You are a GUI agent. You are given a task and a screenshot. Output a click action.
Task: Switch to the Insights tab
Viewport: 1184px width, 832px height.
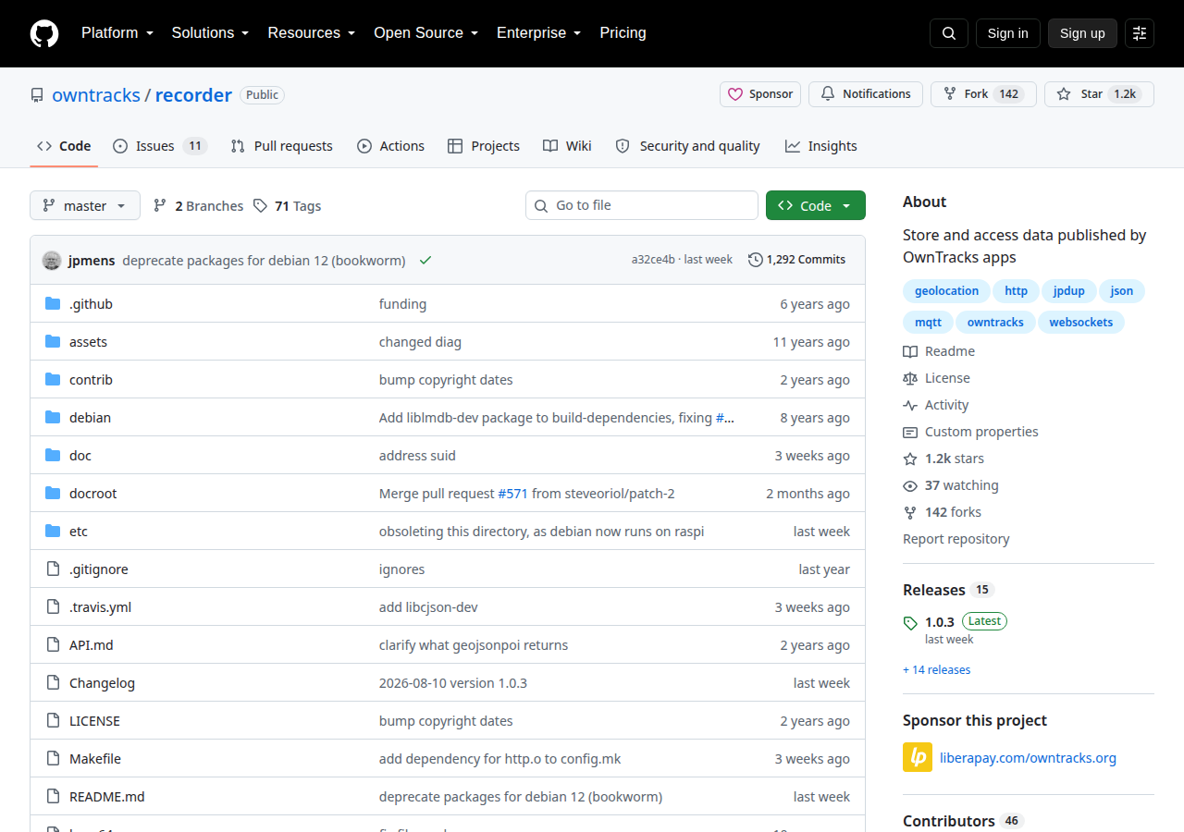(821, 146)
